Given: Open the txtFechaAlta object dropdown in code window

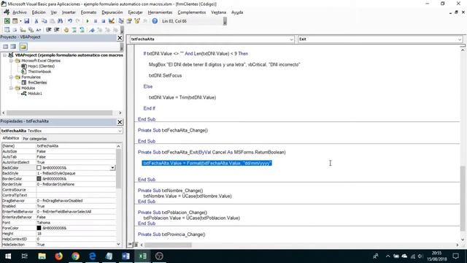Looking at the screenshot, I should [x=291, y=39].
